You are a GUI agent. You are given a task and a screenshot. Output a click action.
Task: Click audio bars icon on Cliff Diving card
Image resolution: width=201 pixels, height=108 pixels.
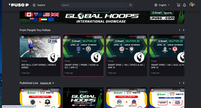point(23,37)
